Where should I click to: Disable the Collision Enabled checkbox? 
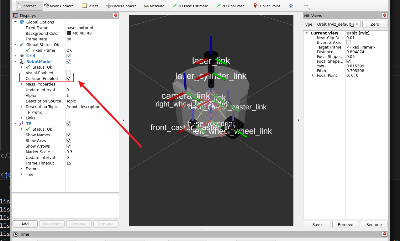coord(69,78)
